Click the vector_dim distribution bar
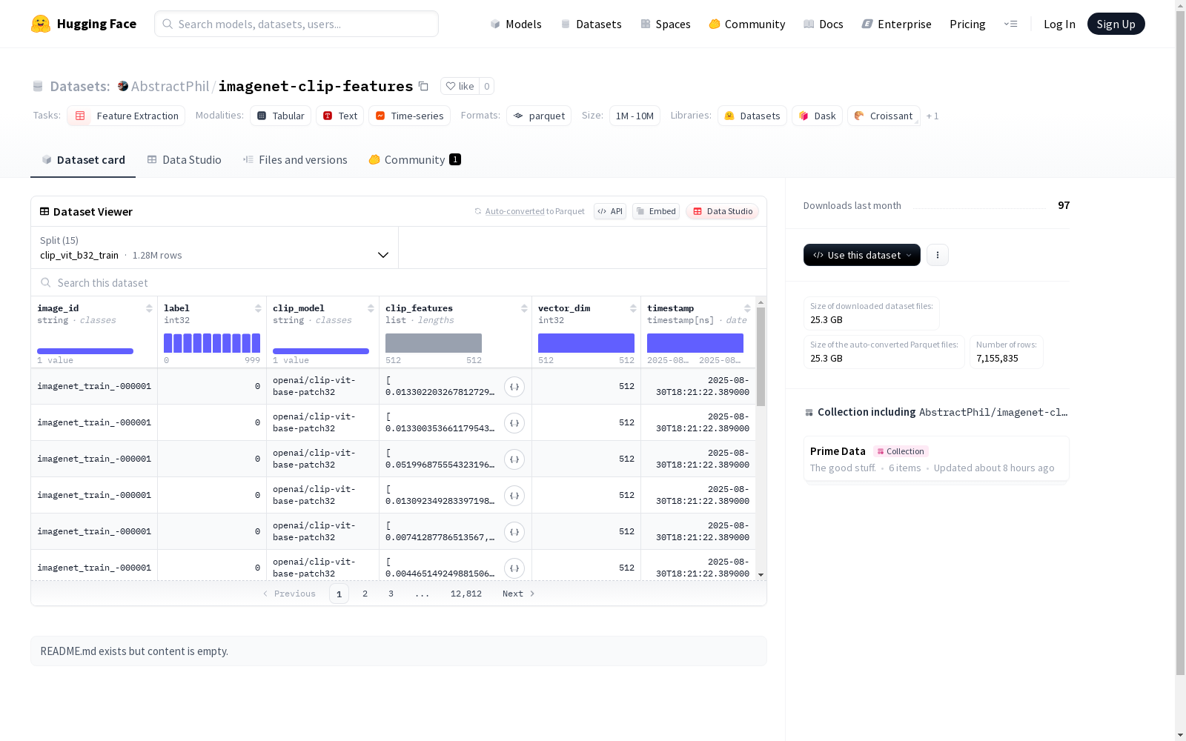 tap(586, 343)
